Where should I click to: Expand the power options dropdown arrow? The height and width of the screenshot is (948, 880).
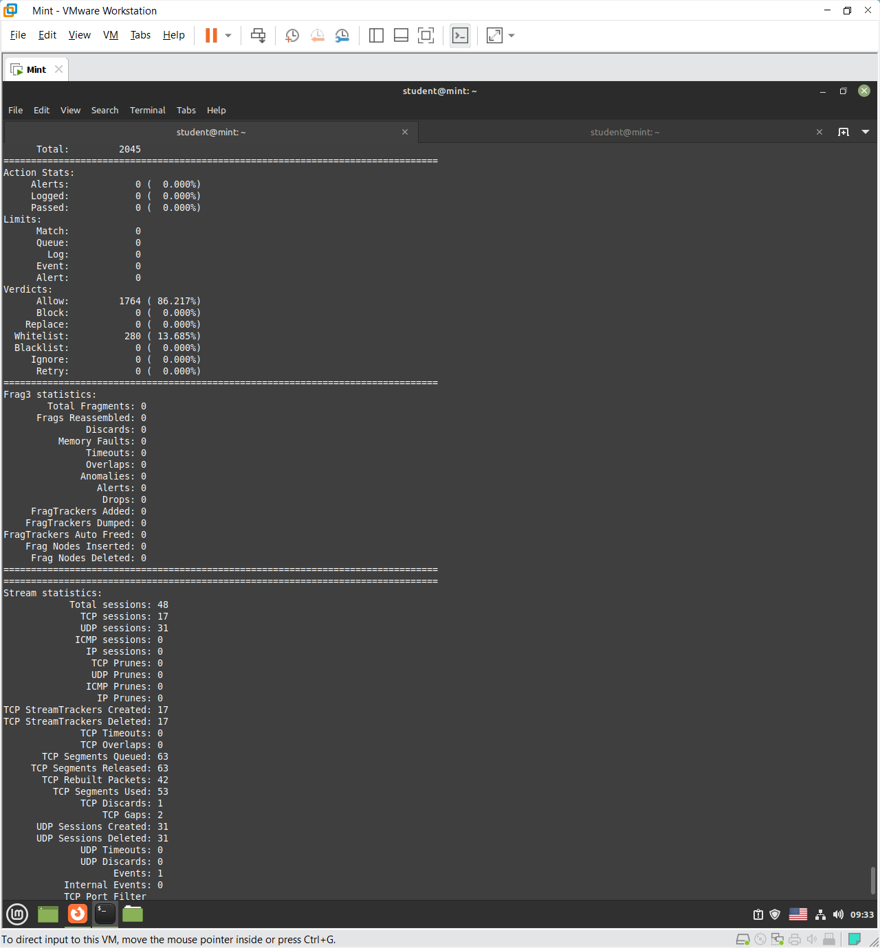click(228, 36)
